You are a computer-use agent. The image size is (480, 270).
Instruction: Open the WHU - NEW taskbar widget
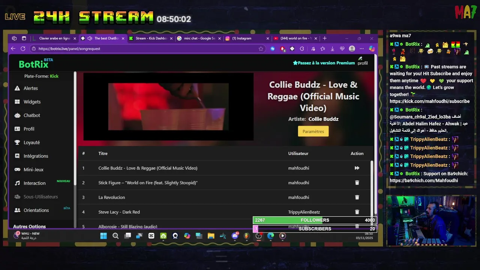pos(27,235)
